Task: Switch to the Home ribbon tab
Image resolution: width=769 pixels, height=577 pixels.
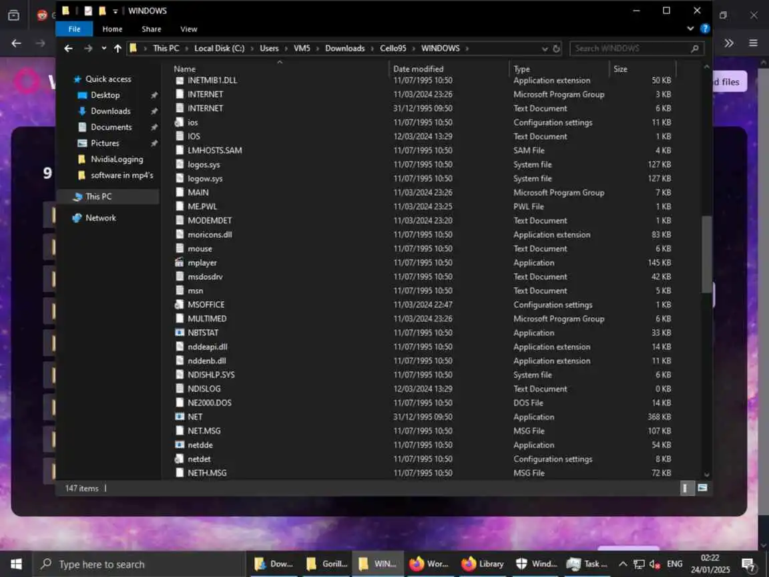Action: pyautogui.click(x=112, y=29)
